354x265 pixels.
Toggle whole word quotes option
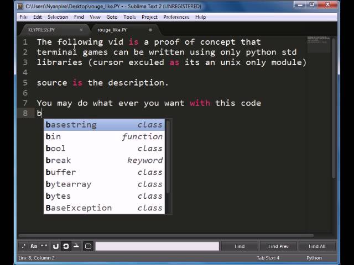[x=44, y=246]
